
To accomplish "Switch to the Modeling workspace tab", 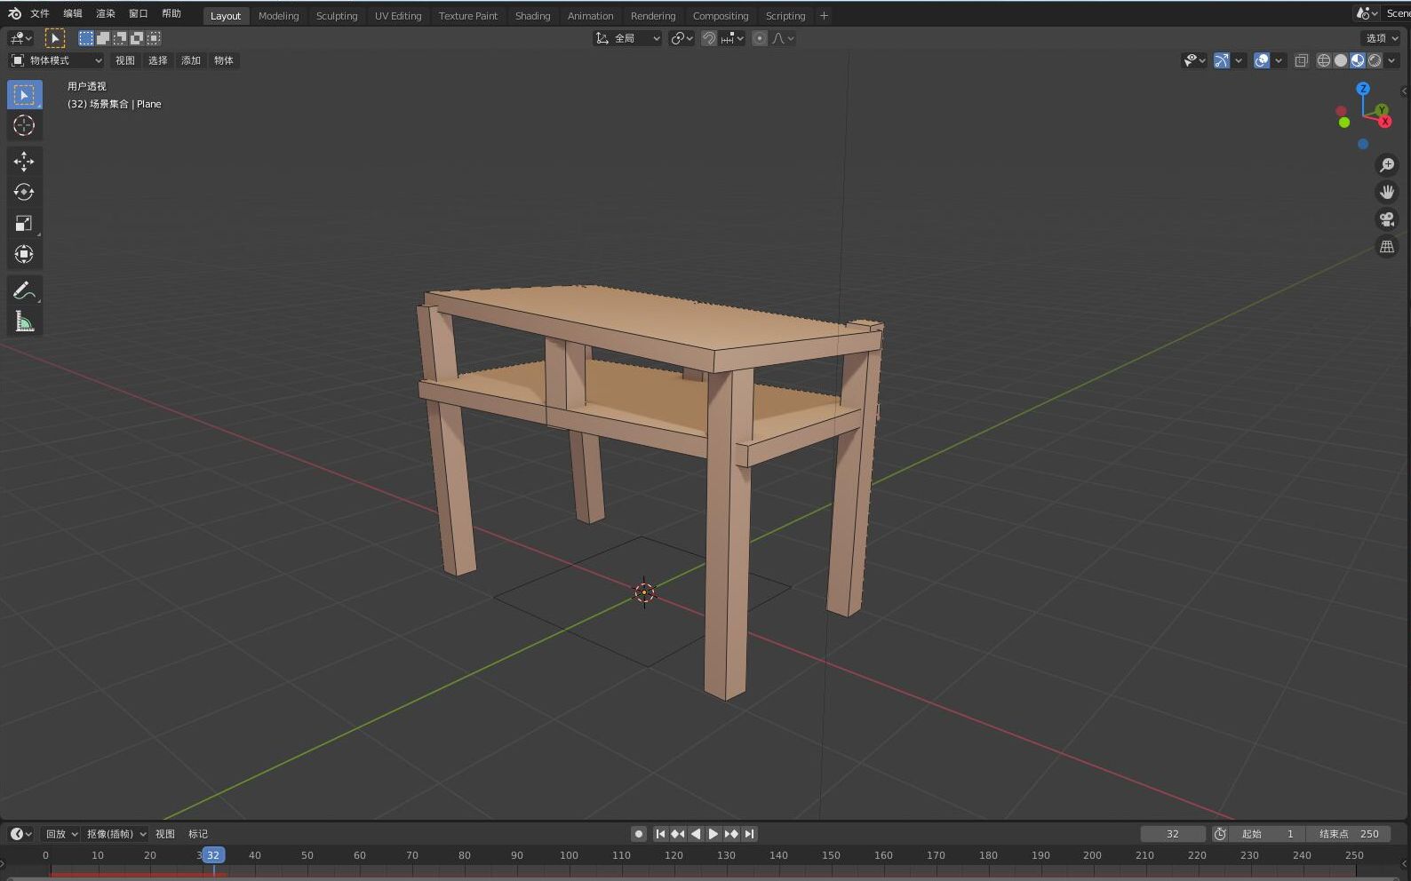I will (x=278, y=16).
